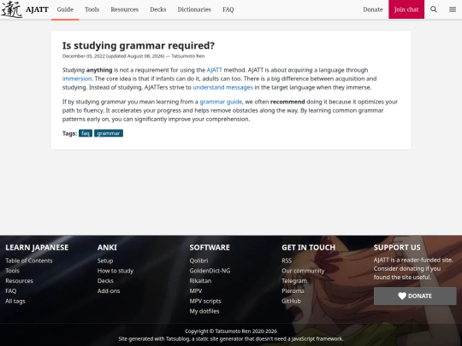Viewport: 462px width, 346px height.
Task: Go to Resources in top navigation
Action: [x=125, y=9]
